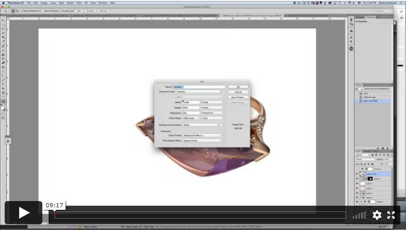Open the Window menu

tap(103, 3)
